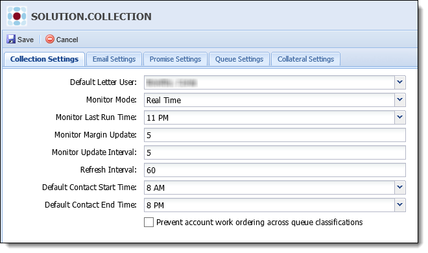428x253 pixels.
Task: Open the Promise Settings tab
Action: coord(175,59)
